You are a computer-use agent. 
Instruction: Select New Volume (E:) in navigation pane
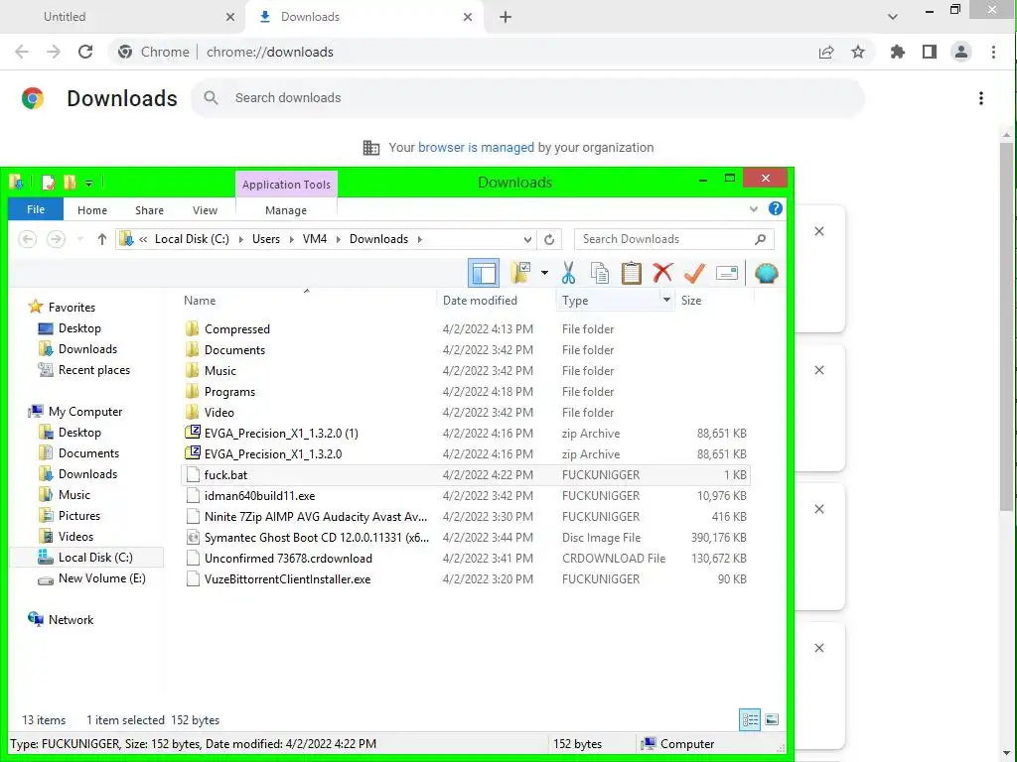pyautogui.click(x=102, y=578)
